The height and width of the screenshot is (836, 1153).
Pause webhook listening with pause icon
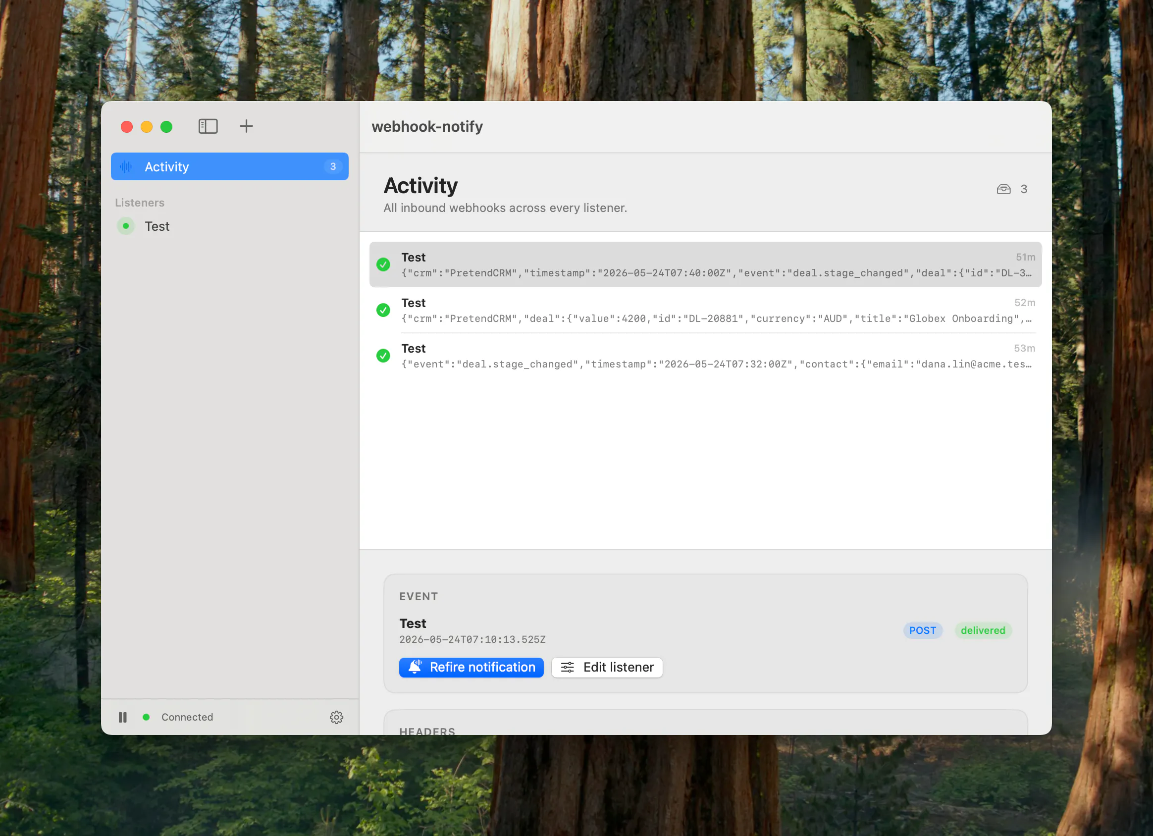122,717
